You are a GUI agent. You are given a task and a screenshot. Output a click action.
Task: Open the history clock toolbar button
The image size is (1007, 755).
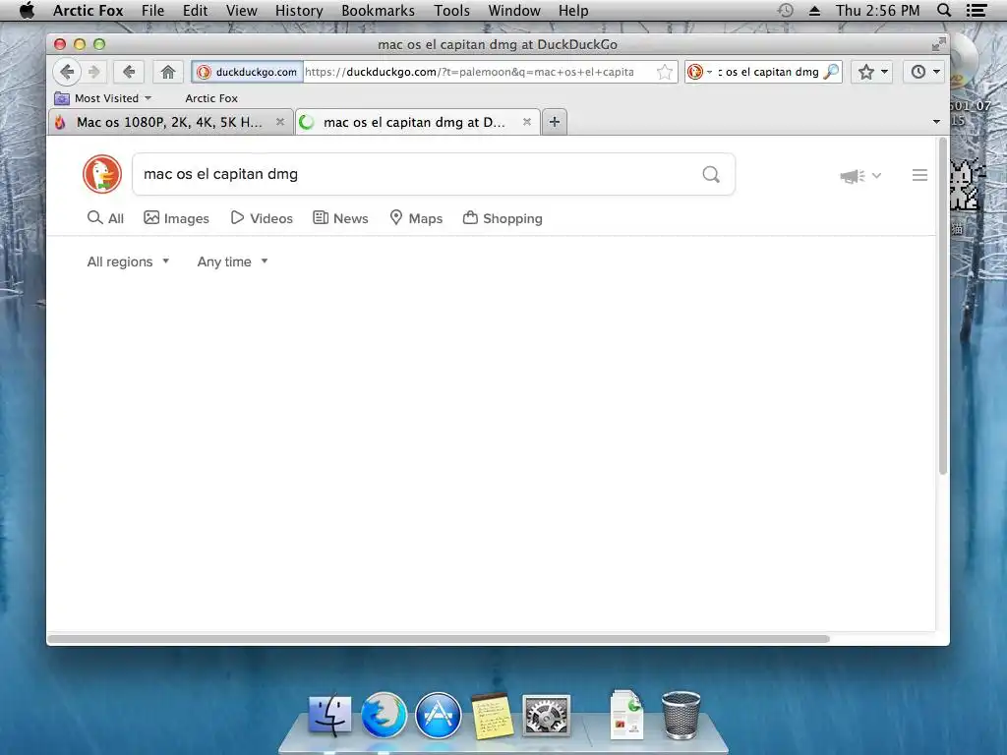(x=918, y=72)
